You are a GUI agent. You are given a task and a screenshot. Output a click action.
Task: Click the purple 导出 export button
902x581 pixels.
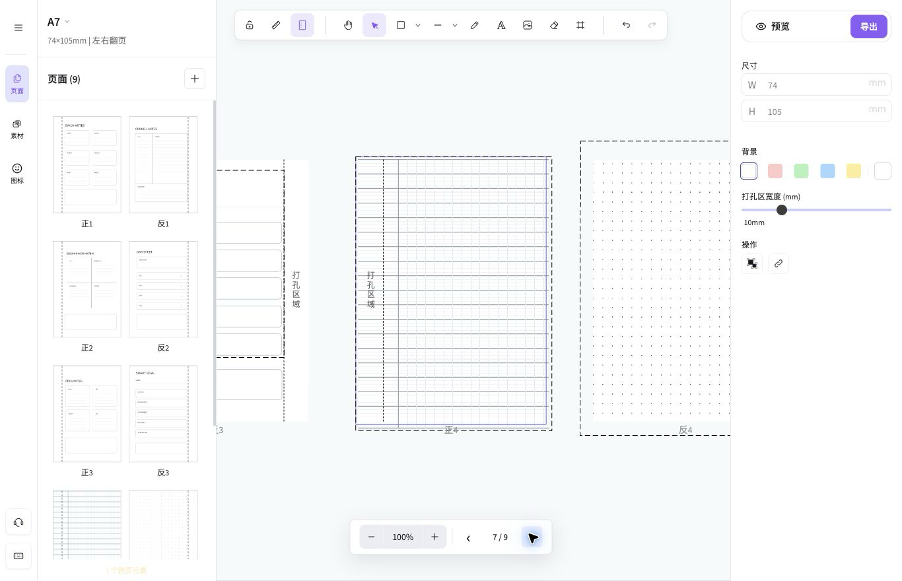(x=868, y=26)
